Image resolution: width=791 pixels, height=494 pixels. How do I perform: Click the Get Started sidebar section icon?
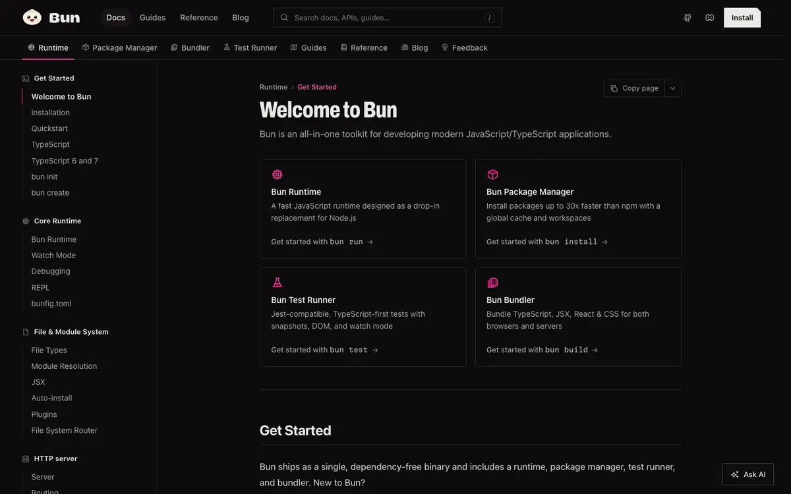coord(26,78)
